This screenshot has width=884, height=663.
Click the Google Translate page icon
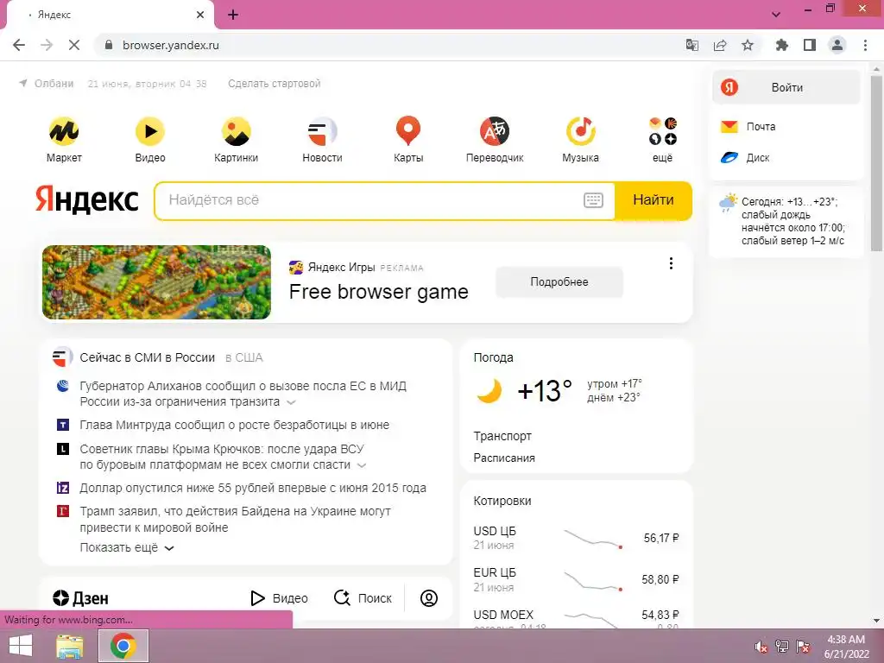tap(691, 45)
